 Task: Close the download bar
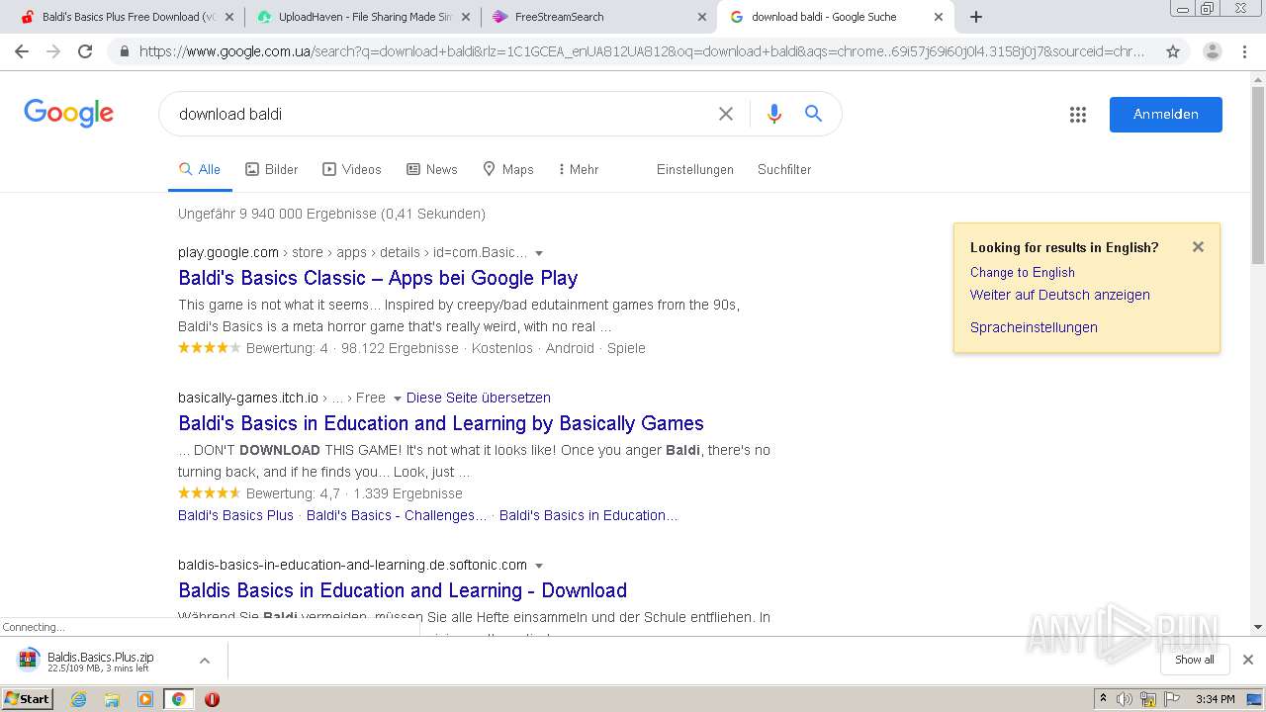1248,660
